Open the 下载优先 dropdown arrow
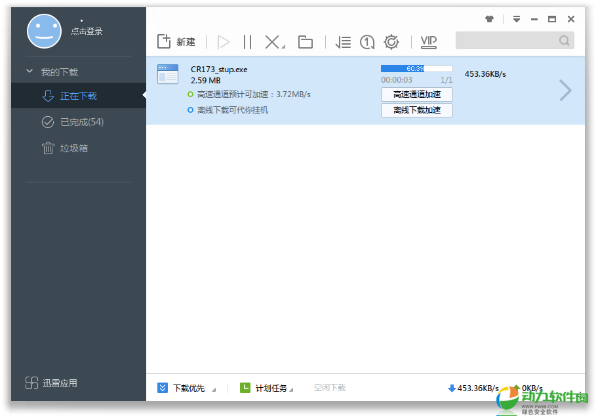The height and width of the screenshot is (416, 596). coord(214,390)
